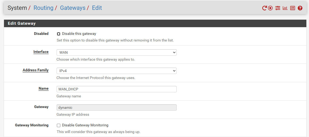Click 'Choose which interface this gateway applies to.'
This screenshot has height=137, width=309.
[x=96, y=59]
